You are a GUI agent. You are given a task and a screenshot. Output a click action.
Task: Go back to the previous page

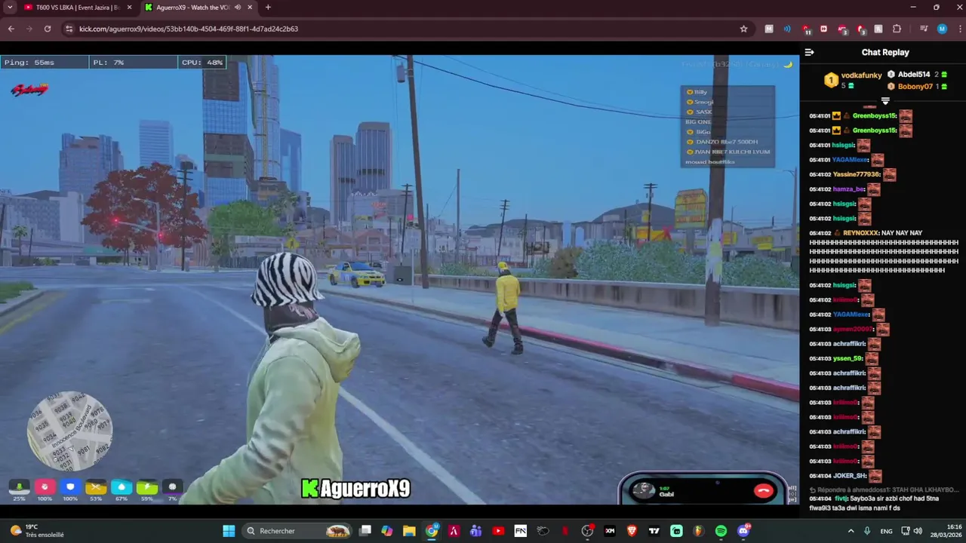pyautogui.click(x=11, y=29)
